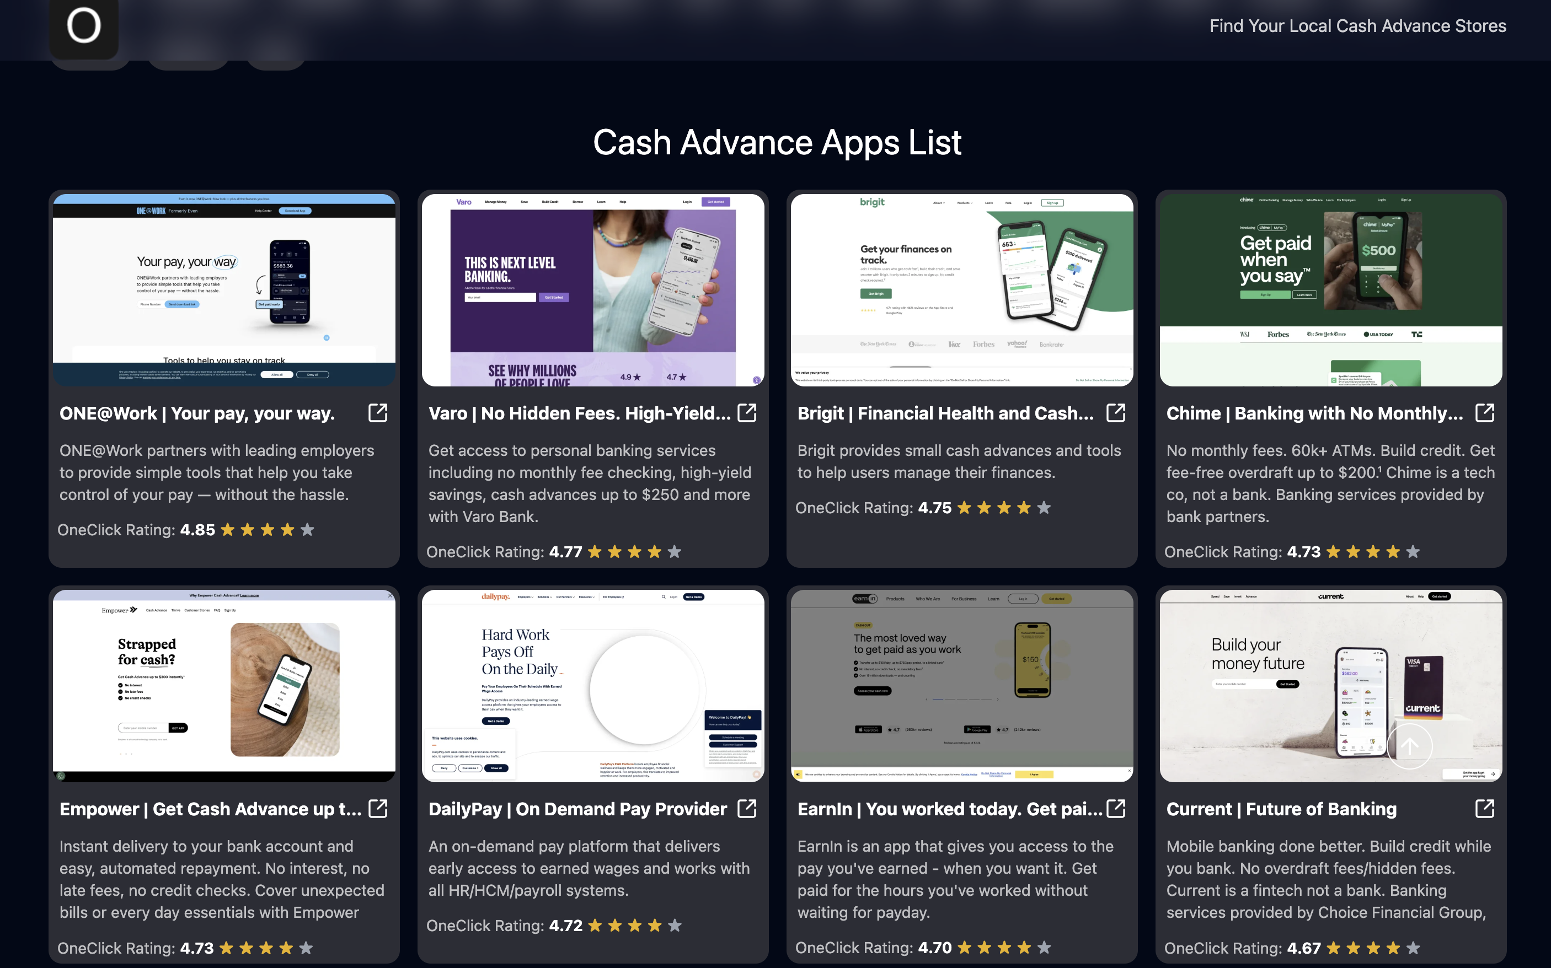Click the Varo 4.77 rating value

pyautogui.click(x=566, y=552)
